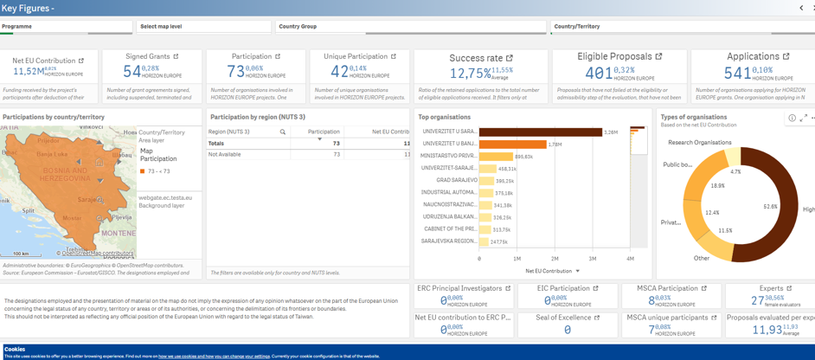Open the Net EU Contribution external link icon
This screenshot has width=815, height=360.
[x=81, y=61]
